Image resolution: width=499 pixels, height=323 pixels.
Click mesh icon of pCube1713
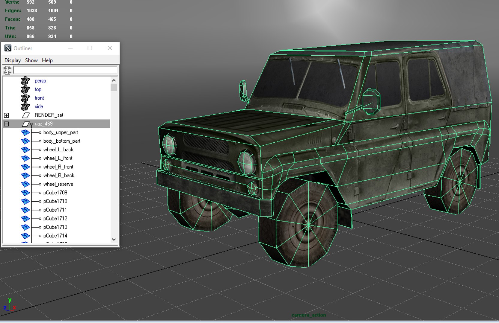(25, 227)
